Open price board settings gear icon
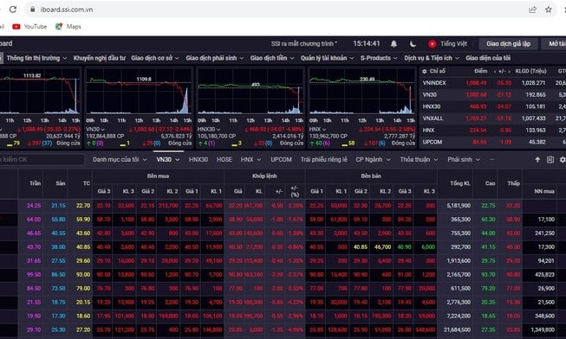The width and height of the screenshot is (566, 339). 563,159
